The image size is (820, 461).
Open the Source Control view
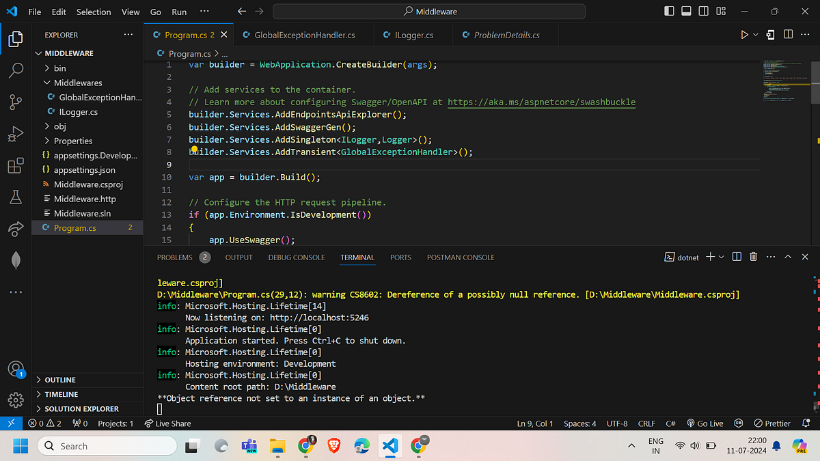(x=15, y=102)
